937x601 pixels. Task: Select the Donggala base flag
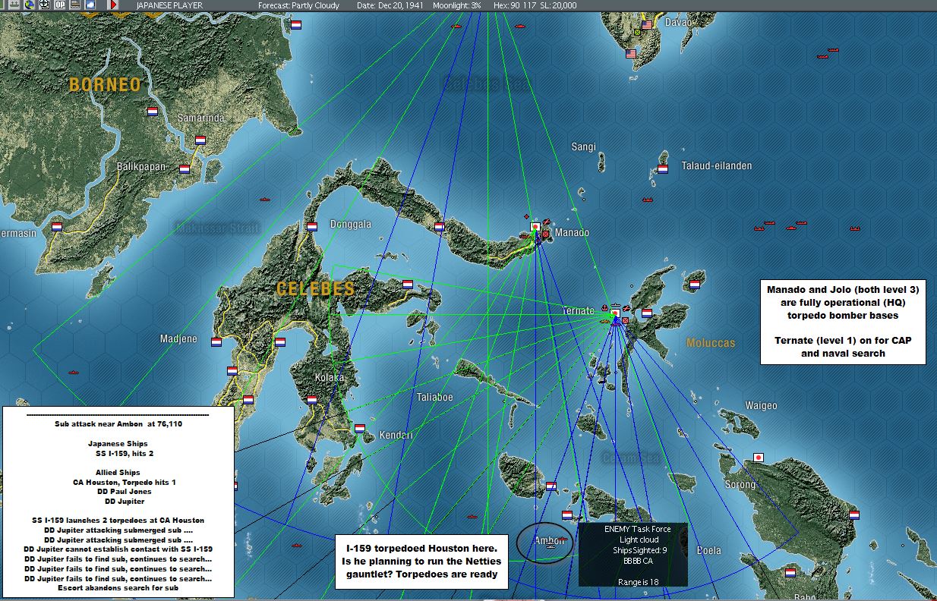[311, 225]
